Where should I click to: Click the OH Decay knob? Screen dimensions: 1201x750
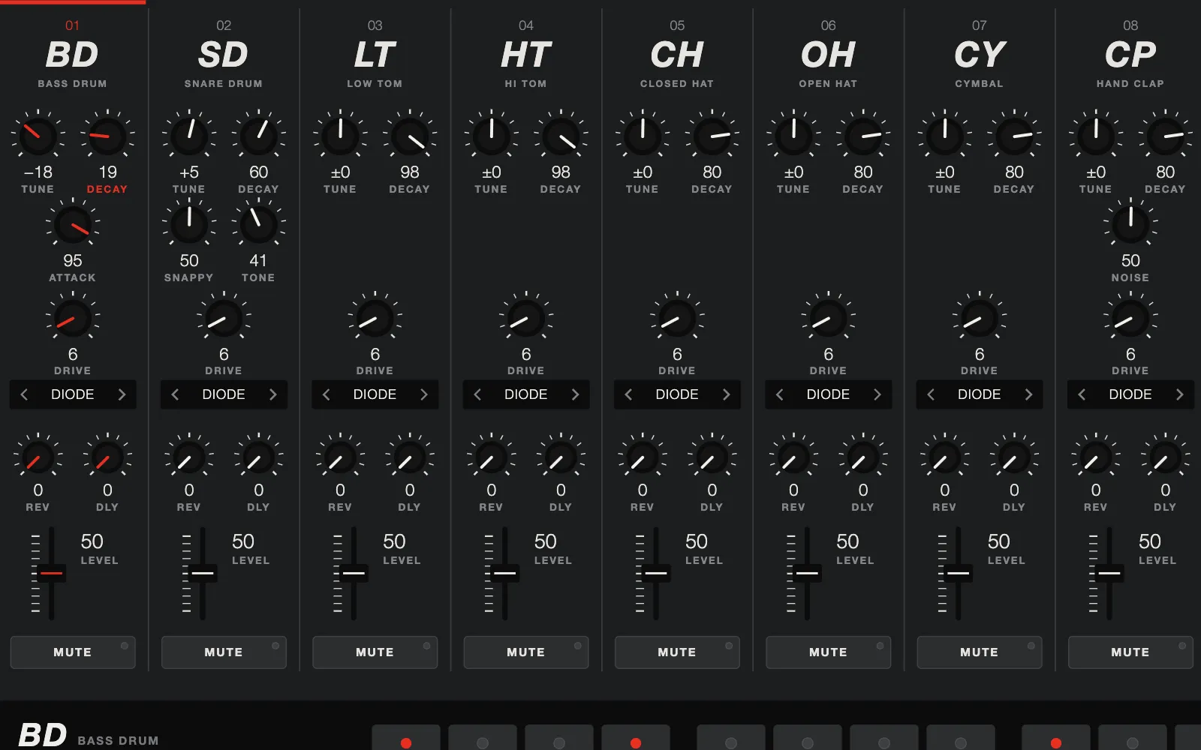click(863, 136)
